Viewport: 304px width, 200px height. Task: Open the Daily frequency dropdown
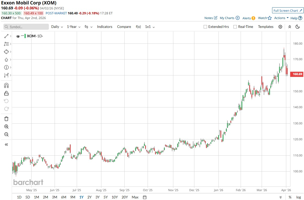(x=57, y=27)
